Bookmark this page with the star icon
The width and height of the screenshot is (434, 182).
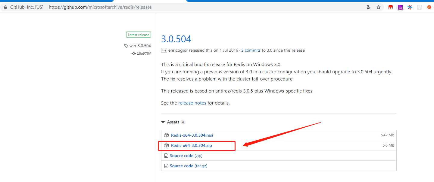379,7
